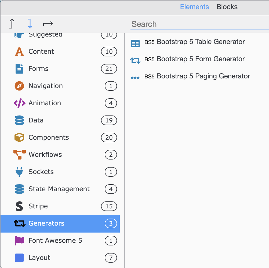Select the insert-into right arrow icon
The image size is (269, 268).
(48, 24)
